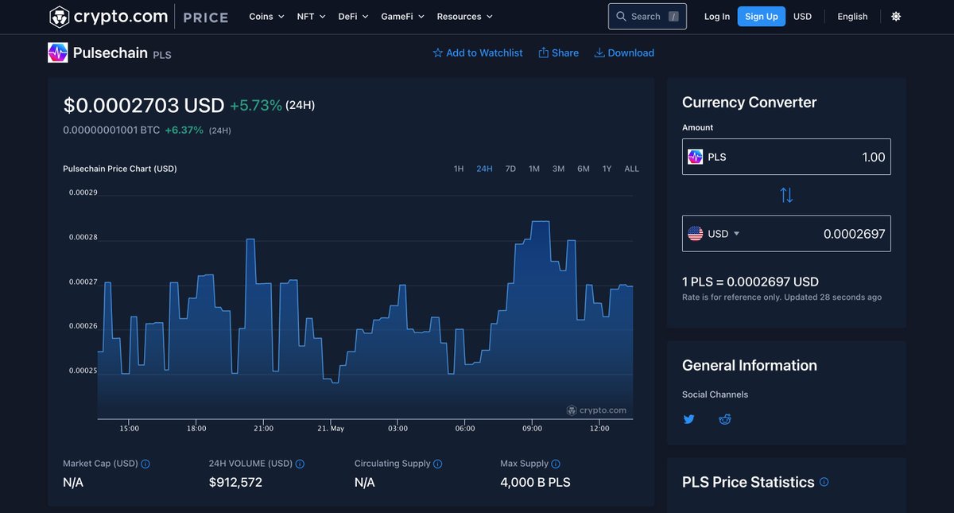Screen dimensions: 954x513
Task: Click the star icon beside Add to Watchlist
Action: coord(437,52)
